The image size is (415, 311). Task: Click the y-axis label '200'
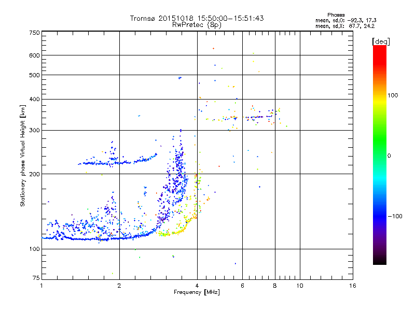tap(34, 174)
